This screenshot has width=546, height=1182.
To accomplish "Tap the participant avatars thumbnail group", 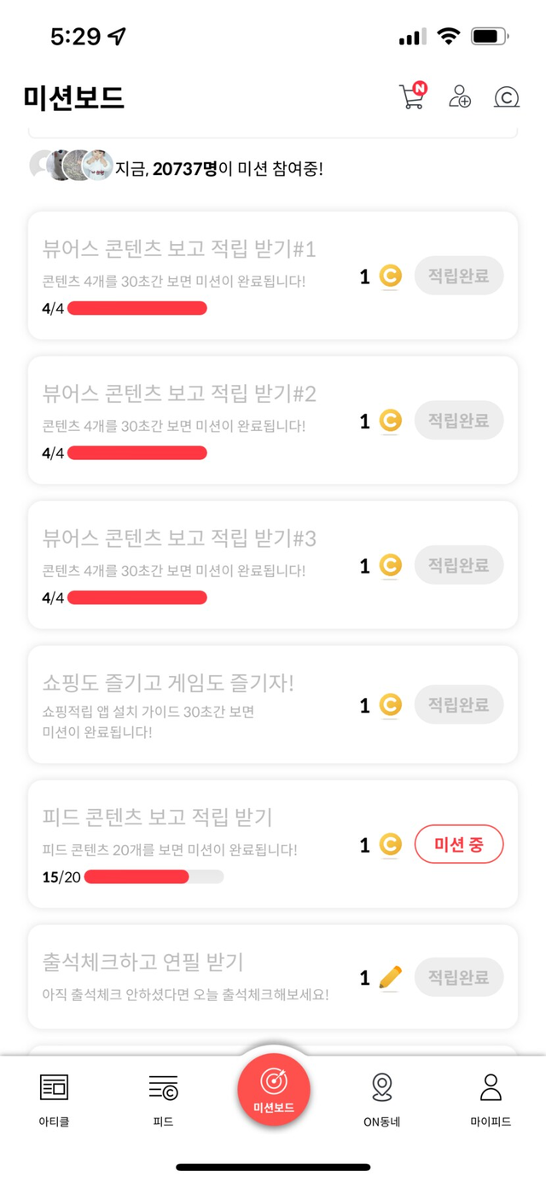I will coord(72,166).
